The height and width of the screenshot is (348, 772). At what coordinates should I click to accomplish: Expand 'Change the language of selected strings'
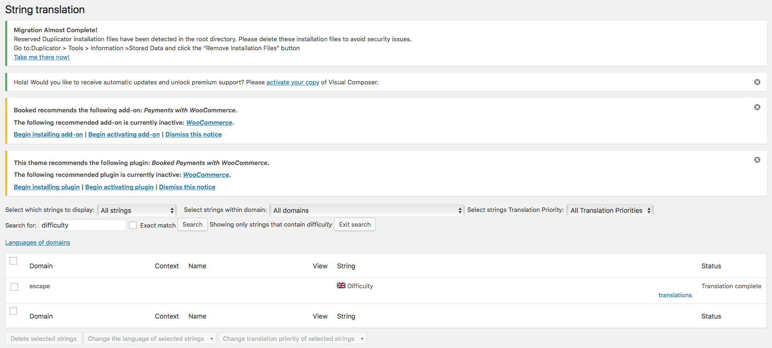[x=150, y=339]
